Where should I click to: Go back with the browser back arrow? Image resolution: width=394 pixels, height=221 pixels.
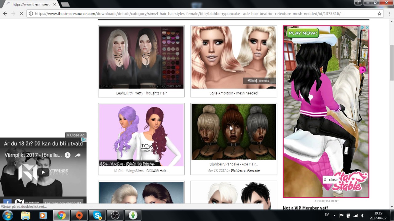pos(5,14)
